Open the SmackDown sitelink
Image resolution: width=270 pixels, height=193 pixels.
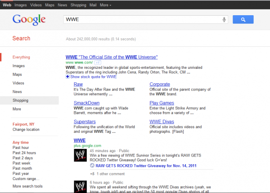click(86, 103)
